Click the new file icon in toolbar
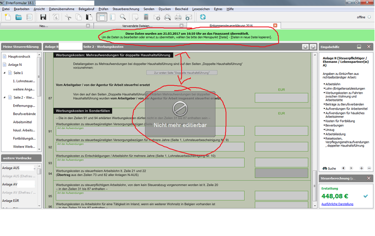Screen dimensions: 375x236 8,17
